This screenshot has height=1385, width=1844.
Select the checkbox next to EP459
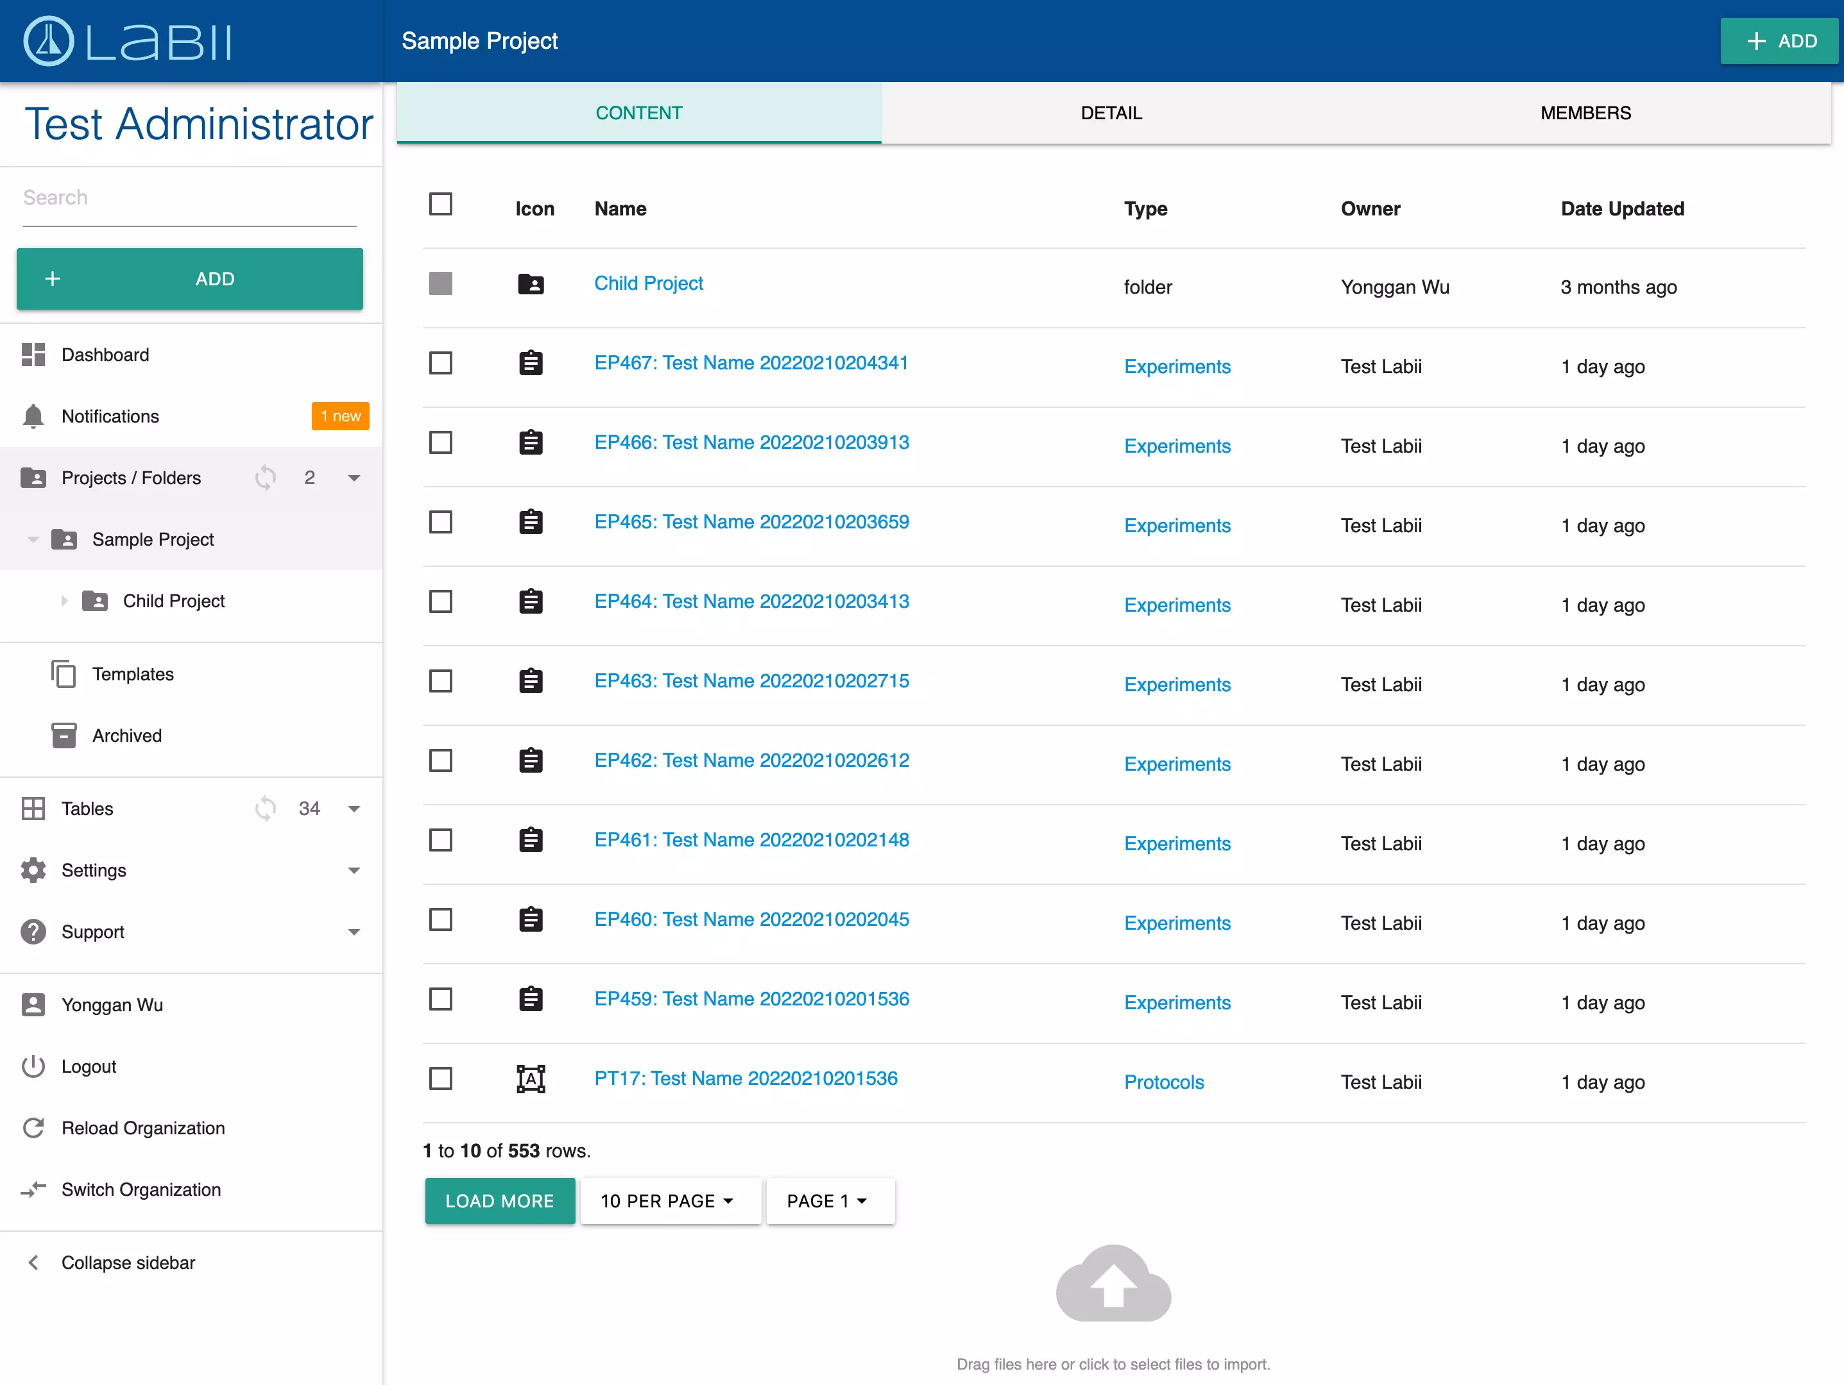click(x=441, y=999)
